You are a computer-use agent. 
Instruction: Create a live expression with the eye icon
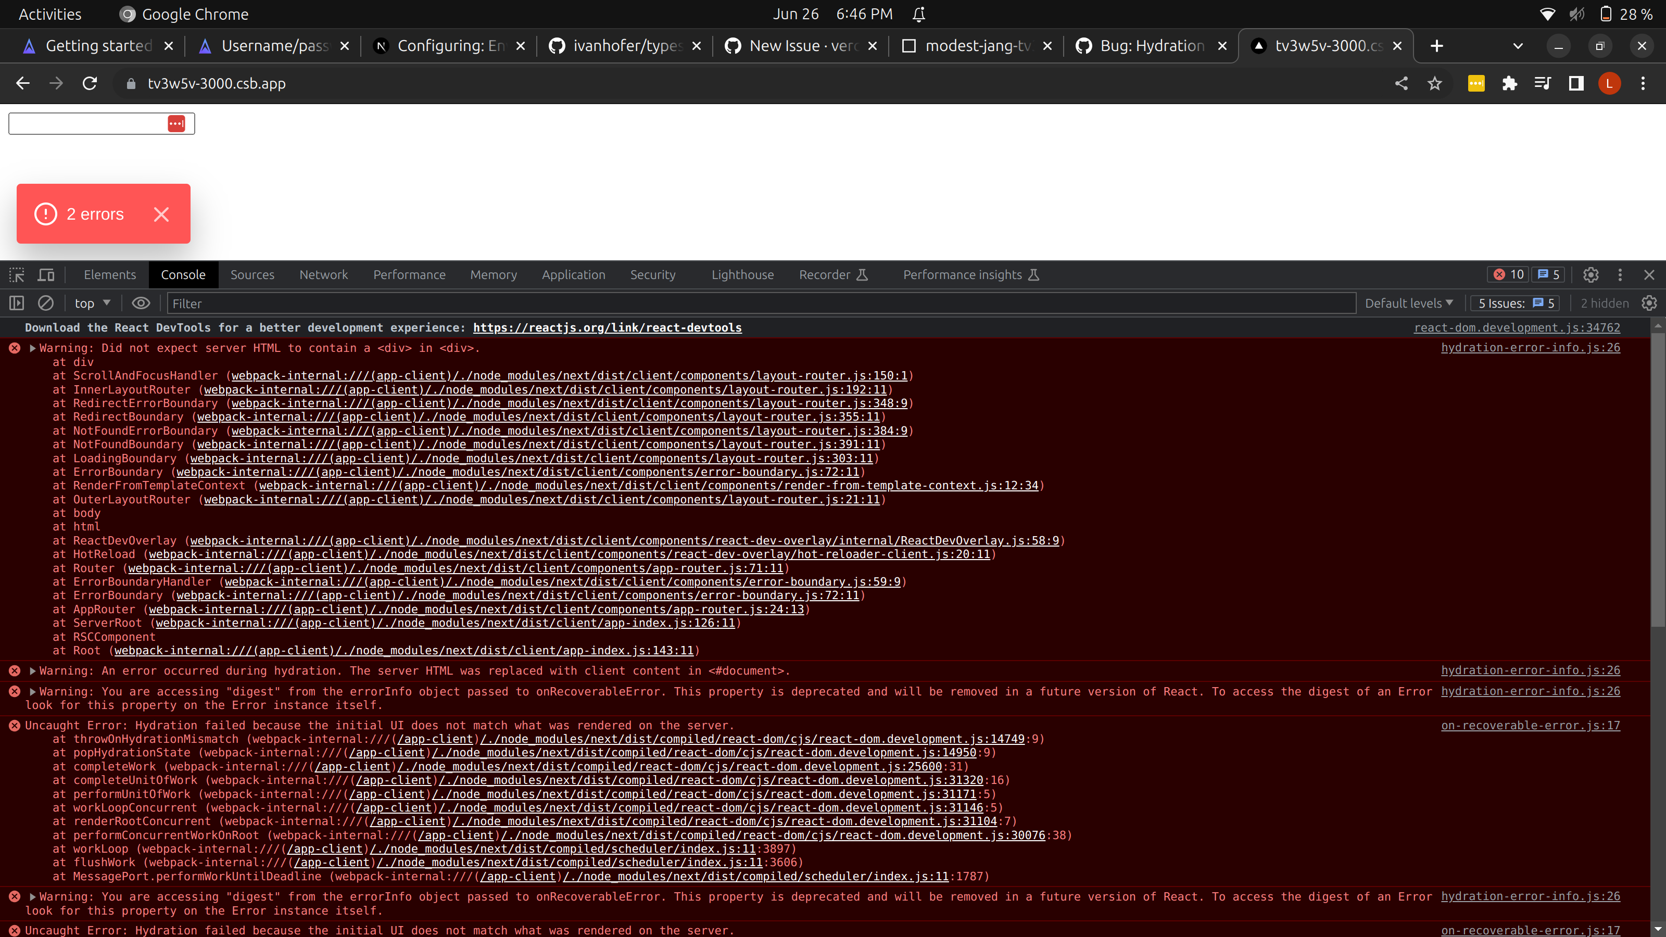tap(141, 302)
